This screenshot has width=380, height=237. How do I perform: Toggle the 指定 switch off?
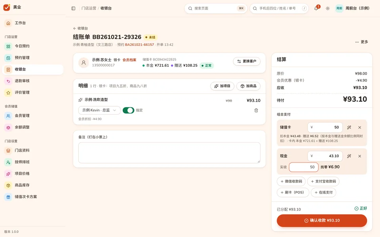click(x=128, y=110)
